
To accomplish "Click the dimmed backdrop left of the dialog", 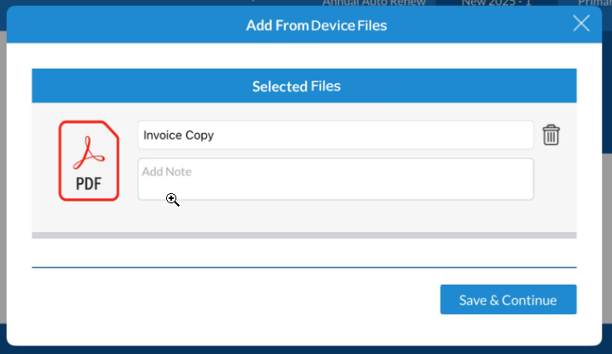I will click(3, 169).
